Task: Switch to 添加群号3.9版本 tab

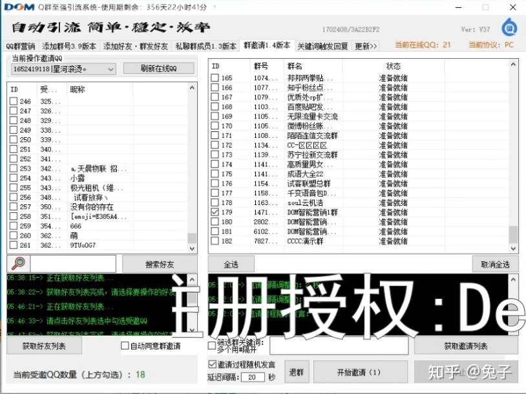Action: coord(69,46)
